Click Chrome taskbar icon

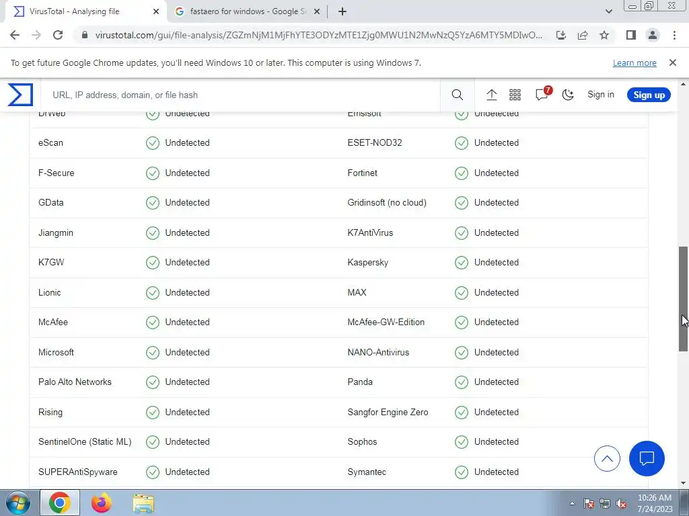point(60,503)
